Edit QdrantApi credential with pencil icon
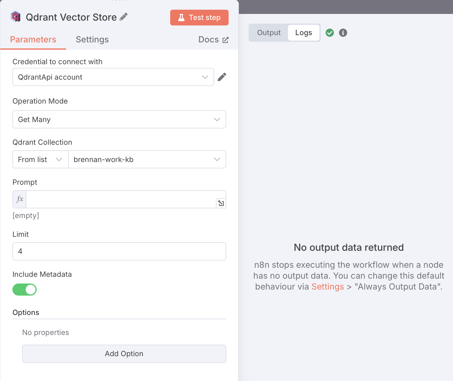Image resolution: width=453 pixels, height=381 pixels. [222, 77]
